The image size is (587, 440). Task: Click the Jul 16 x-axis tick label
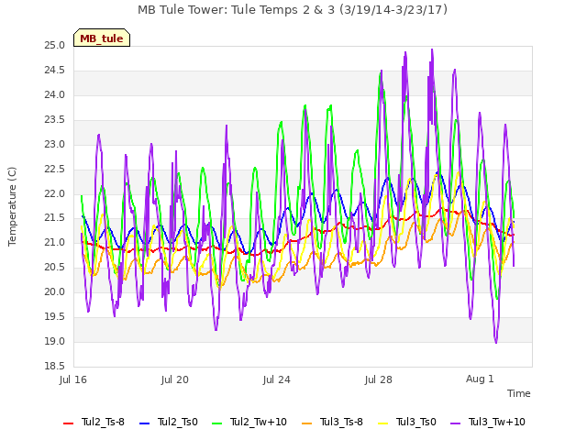click(x=73, y=379)
